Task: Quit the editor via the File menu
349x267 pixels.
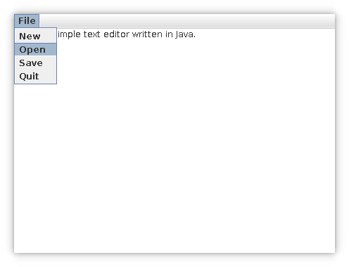Action: pyautogui.click(x=35, y=76)
